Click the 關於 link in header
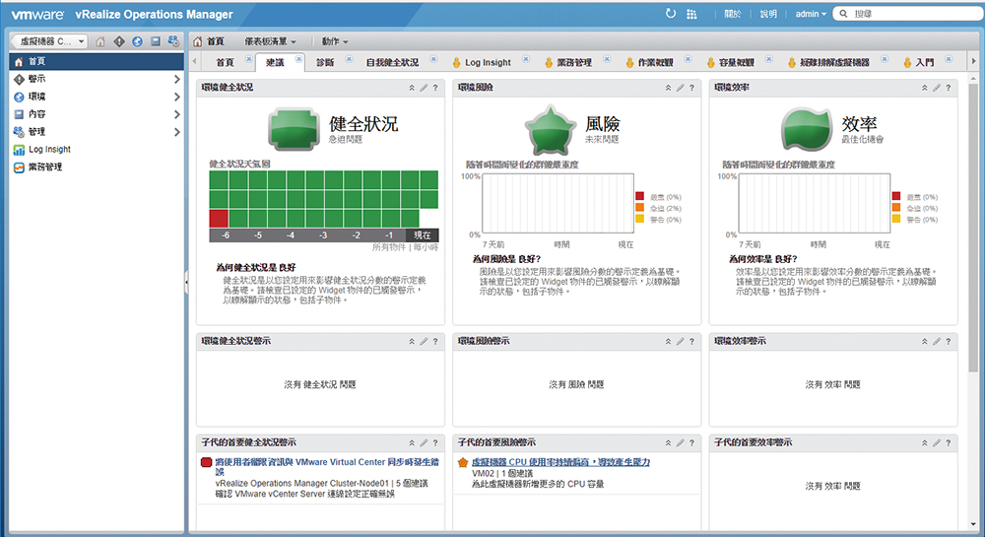 (733, 14)
